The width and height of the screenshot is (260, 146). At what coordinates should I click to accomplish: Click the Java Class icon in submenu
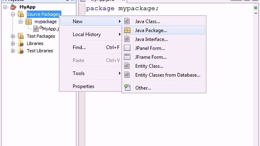pyautogui.click(x=127, y=21)
